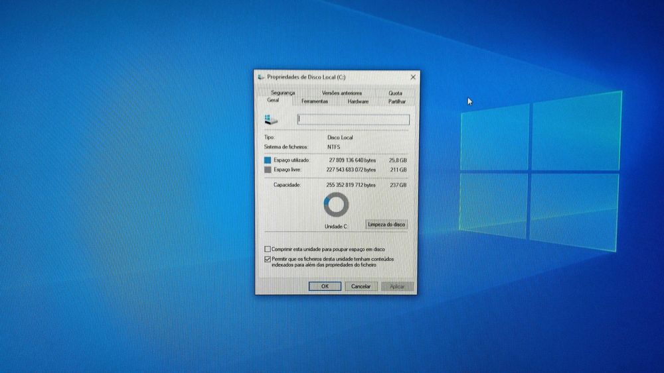Click '27 809 136 640 bytes' value
The width and height of the screenshot is (664, 373).
(x=353, y=160)
